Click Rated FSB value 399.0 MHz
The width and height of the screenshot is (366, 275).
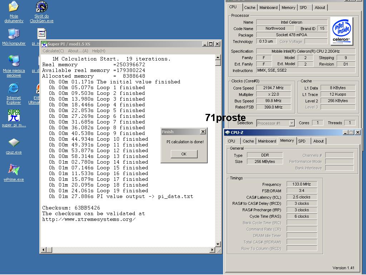[x=273, y=107]
